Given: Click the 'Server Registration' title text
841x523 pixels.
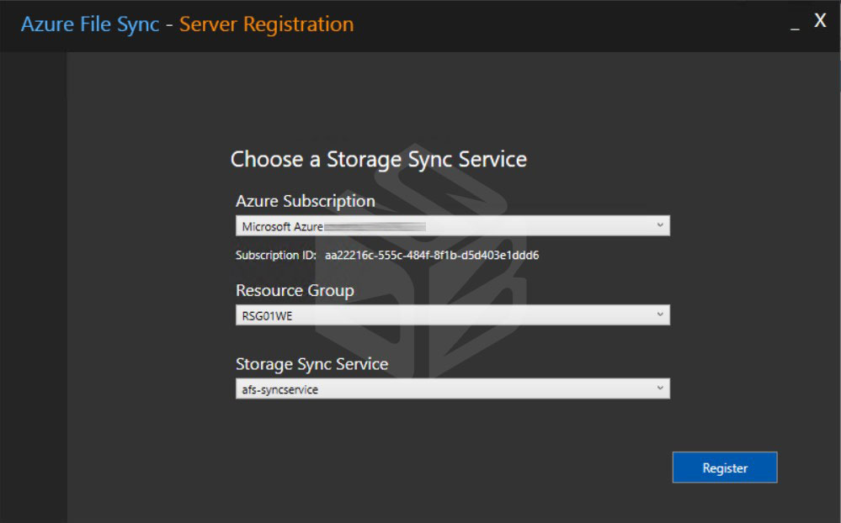Looking at the screenshot, I should pos(267,24).
